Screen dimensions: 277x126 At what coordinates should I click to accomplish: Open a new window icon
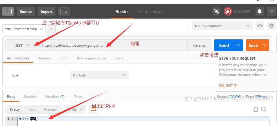pyautogui.click(x=64, y=12)
